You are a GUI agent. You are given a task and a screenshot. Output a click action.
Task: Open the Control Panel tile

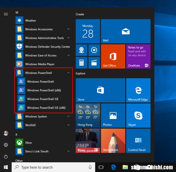138,141
